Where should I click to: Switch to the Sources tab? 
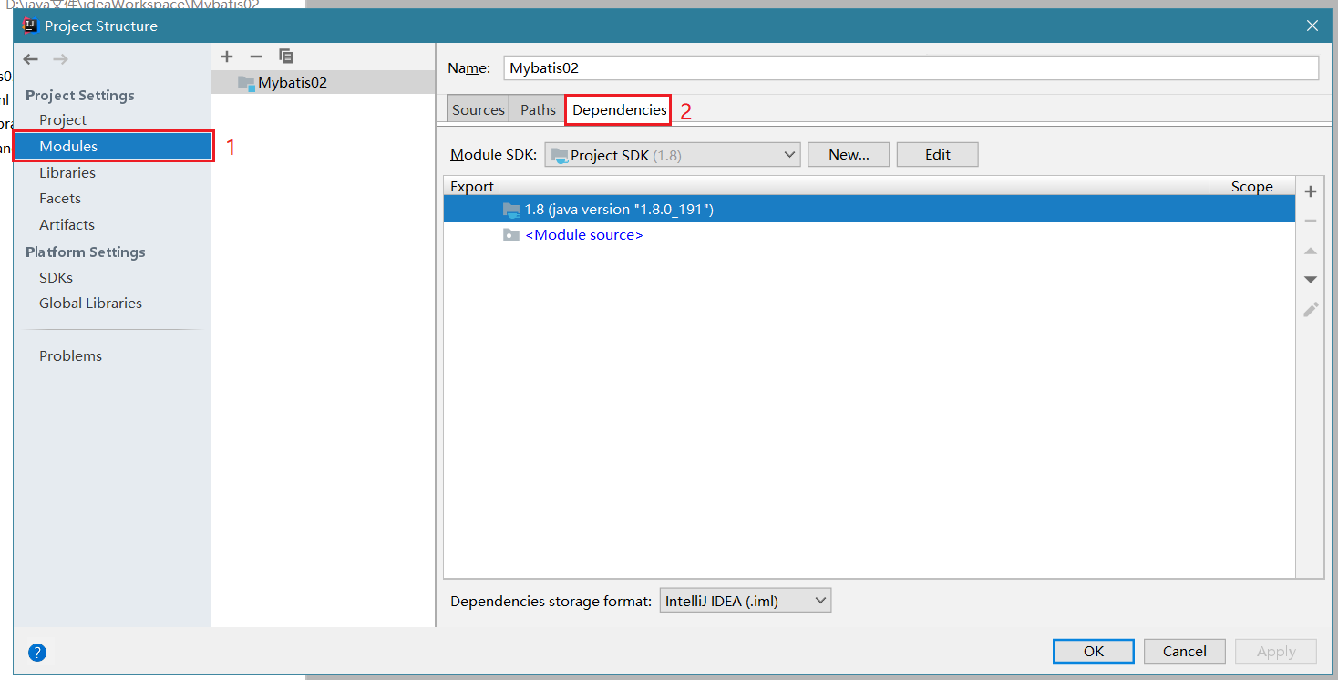(x=479, y=109)
